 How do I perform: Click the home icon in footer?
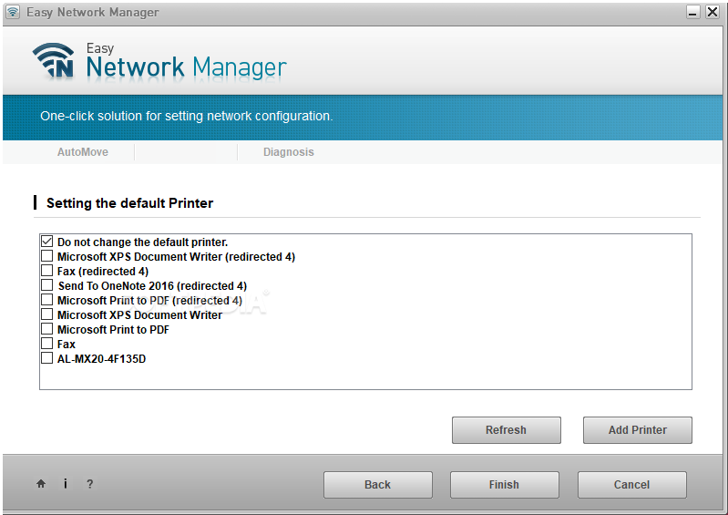[41, 484]
